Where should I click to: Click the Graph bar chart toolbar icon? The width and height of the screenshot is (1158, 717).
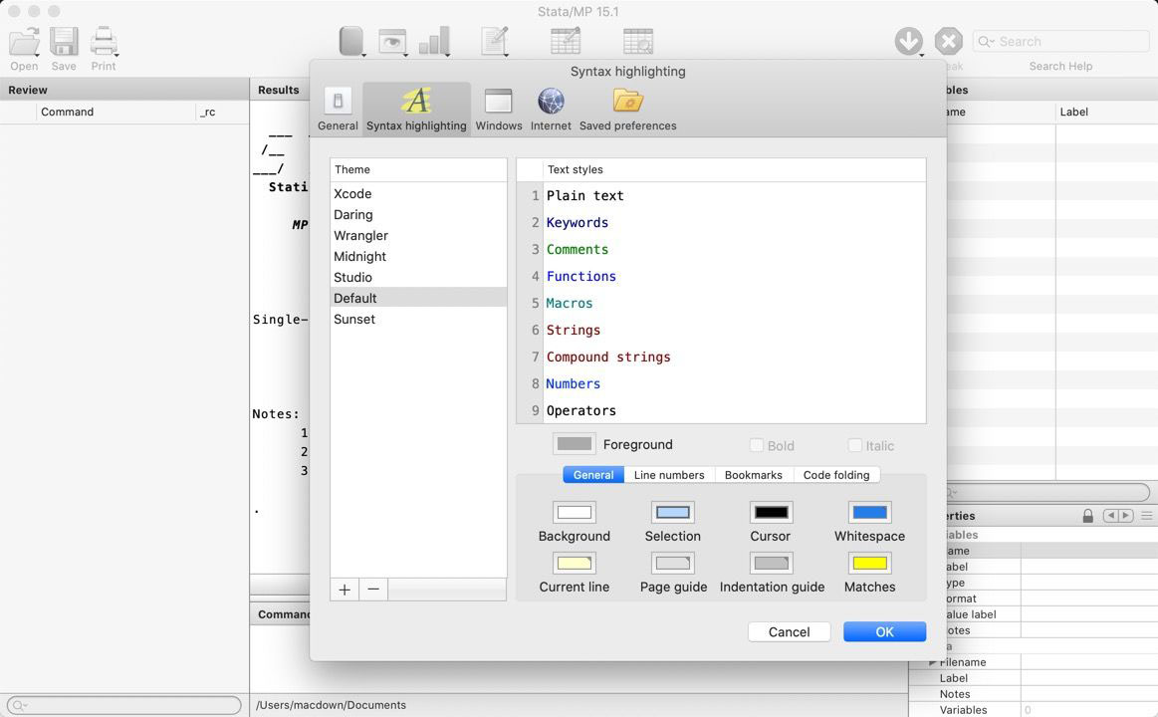coord(434,42)
